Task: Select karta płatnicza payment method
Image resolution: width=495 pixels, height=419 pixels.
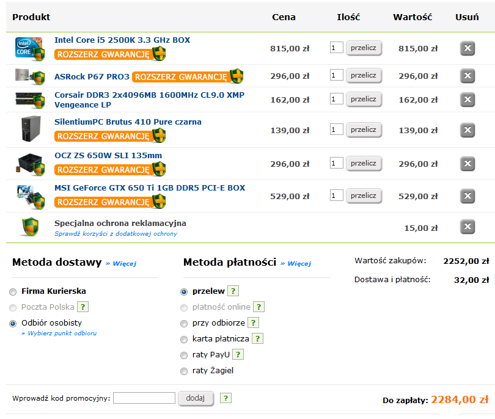Action: (184, 340)
